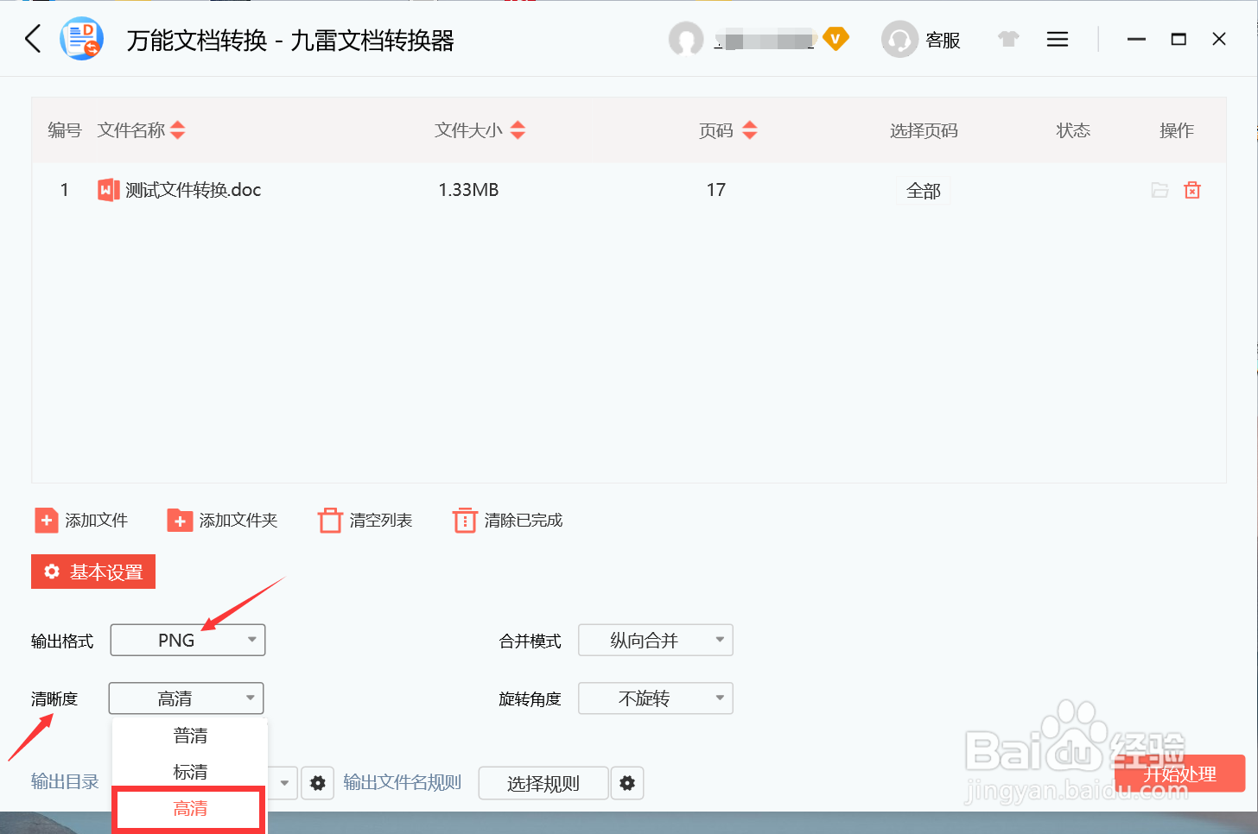Select 高清 from clarity list
Viewport: 1258px width, 834px height.
click(x=190, y=809)
